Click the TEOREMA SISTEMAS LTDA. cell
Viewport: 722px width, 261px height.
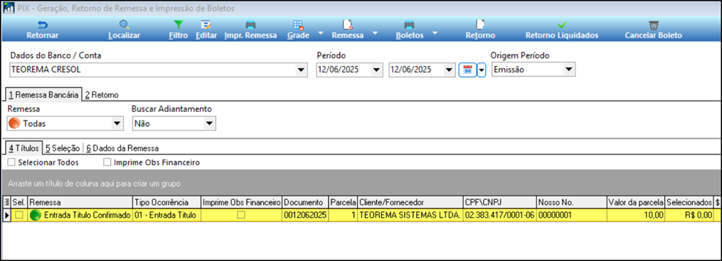[x=410, y=215]
